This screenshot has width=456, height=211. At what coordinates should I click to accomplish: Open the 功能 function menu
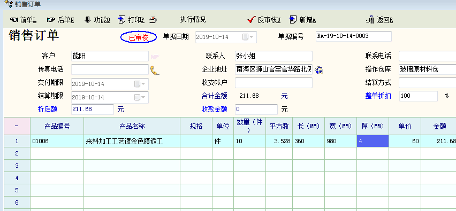tap(97, 20)
